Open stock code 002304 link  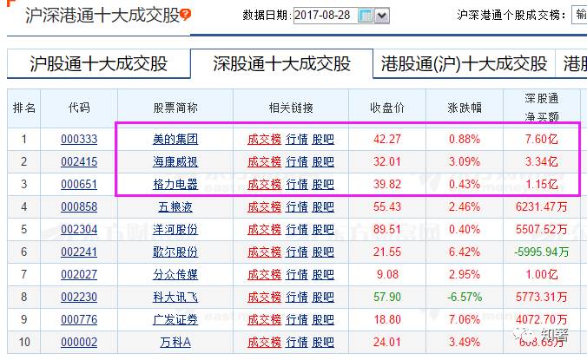(x=79, y=229)
